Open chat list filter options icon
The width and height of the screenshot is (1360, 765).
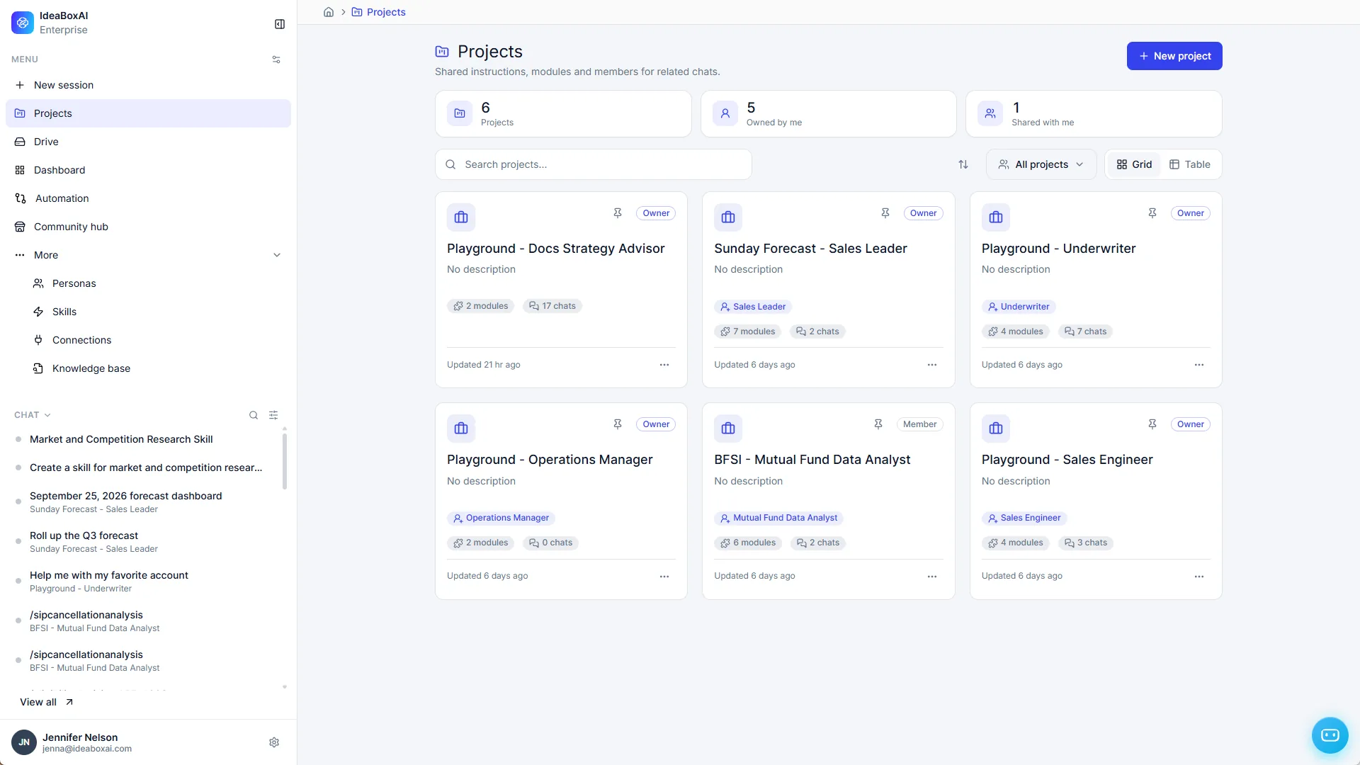273,415
